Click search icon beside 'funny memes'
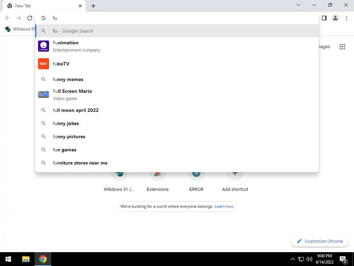 click(44, 79)
